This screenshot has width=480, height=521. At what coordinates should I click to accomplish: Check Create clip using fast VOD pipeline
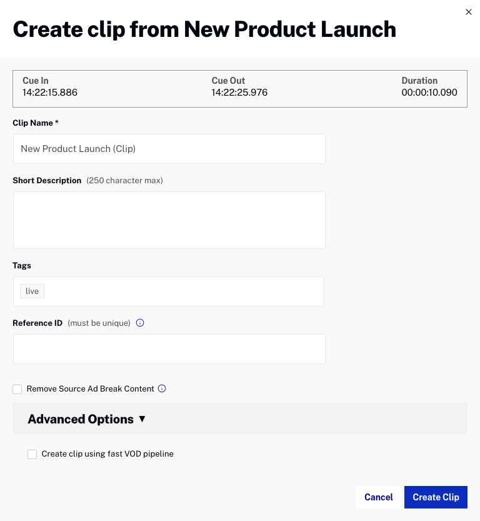point(32,455)
